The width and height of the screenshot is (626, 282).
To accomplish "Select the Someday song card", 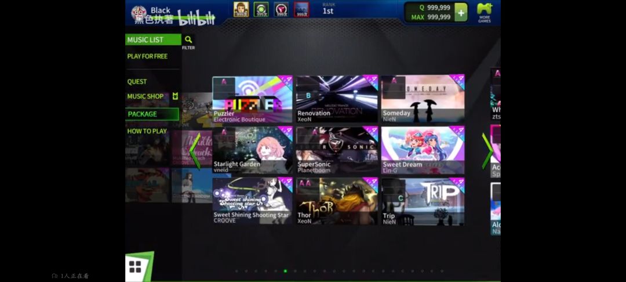I will coord(423,99).
